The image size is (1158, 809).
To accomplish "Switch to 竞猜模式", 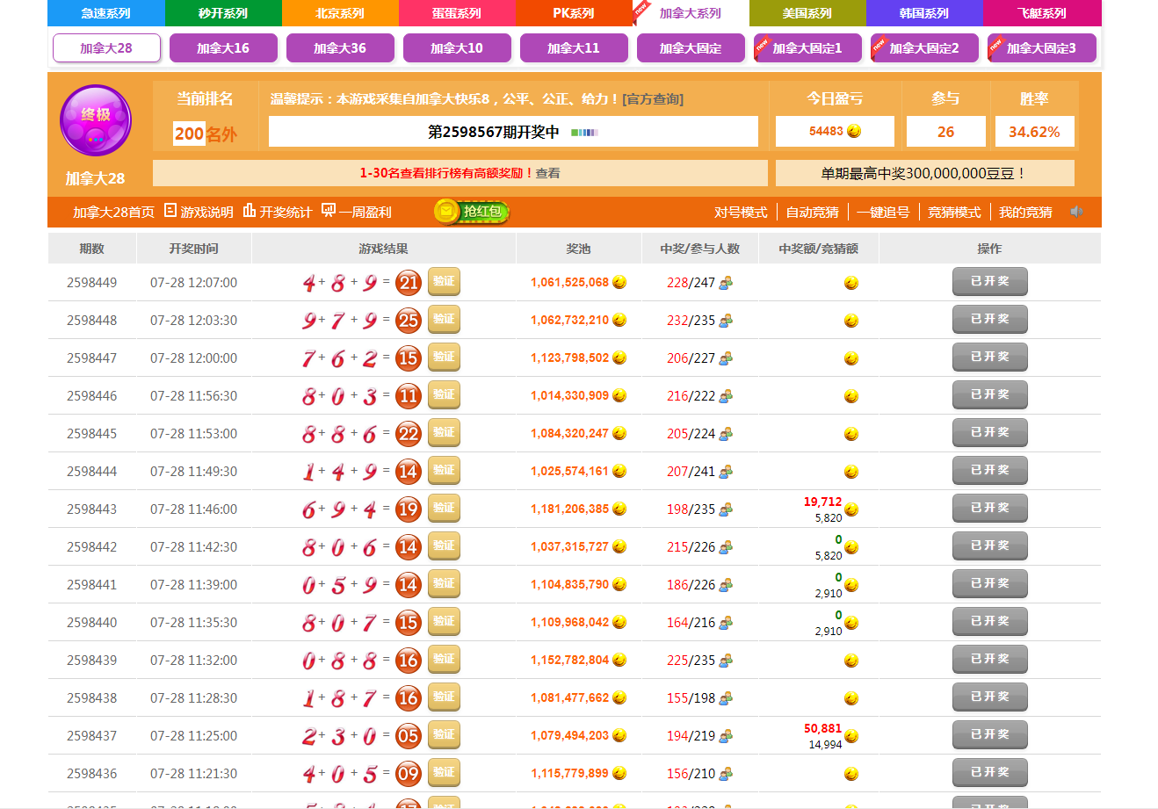I will coord(954,213).
